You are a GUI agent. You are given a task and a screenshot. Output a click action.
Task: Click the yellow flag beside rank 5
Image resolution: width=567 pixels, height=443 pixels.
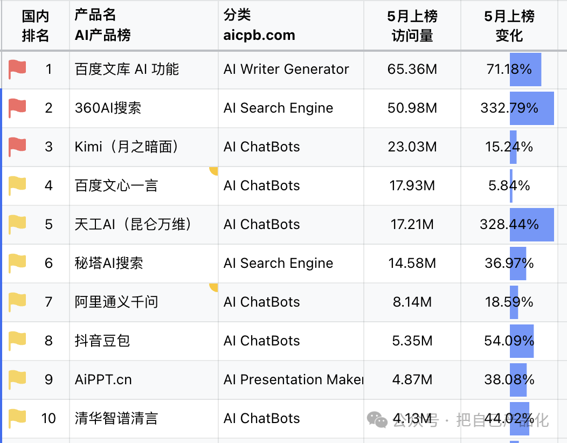click(x=17, y=224)
